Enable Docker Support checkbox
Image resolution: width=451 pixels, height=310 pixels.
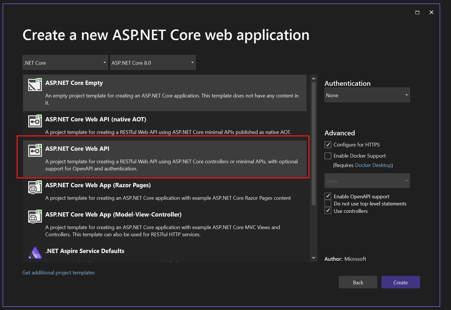(328, 156)
